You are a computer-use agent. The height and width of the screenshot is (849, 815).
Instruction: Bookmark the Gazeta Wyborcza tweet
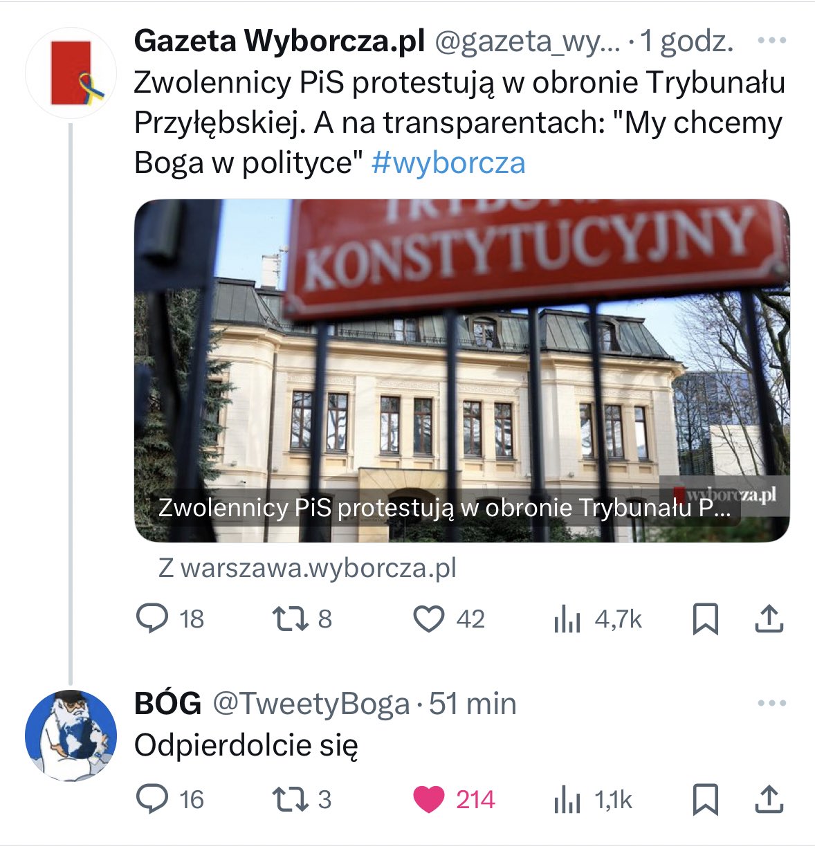coord(705,619)
